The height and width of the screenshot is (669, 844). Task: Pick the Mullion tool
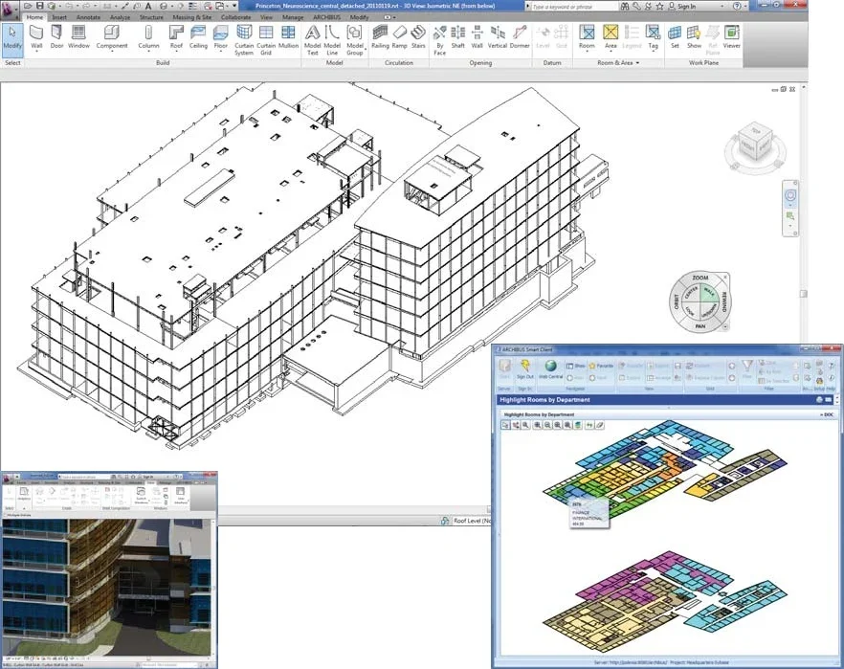point(288,37)
